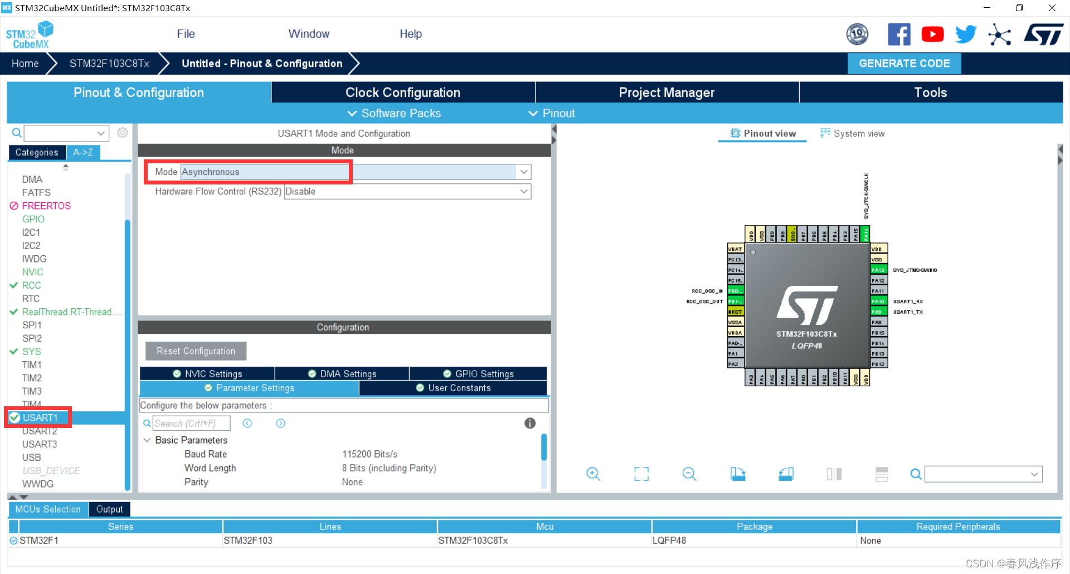Fit the chip to the window
The height and width of the screenshot is (574, 1070).
(641, 474)
